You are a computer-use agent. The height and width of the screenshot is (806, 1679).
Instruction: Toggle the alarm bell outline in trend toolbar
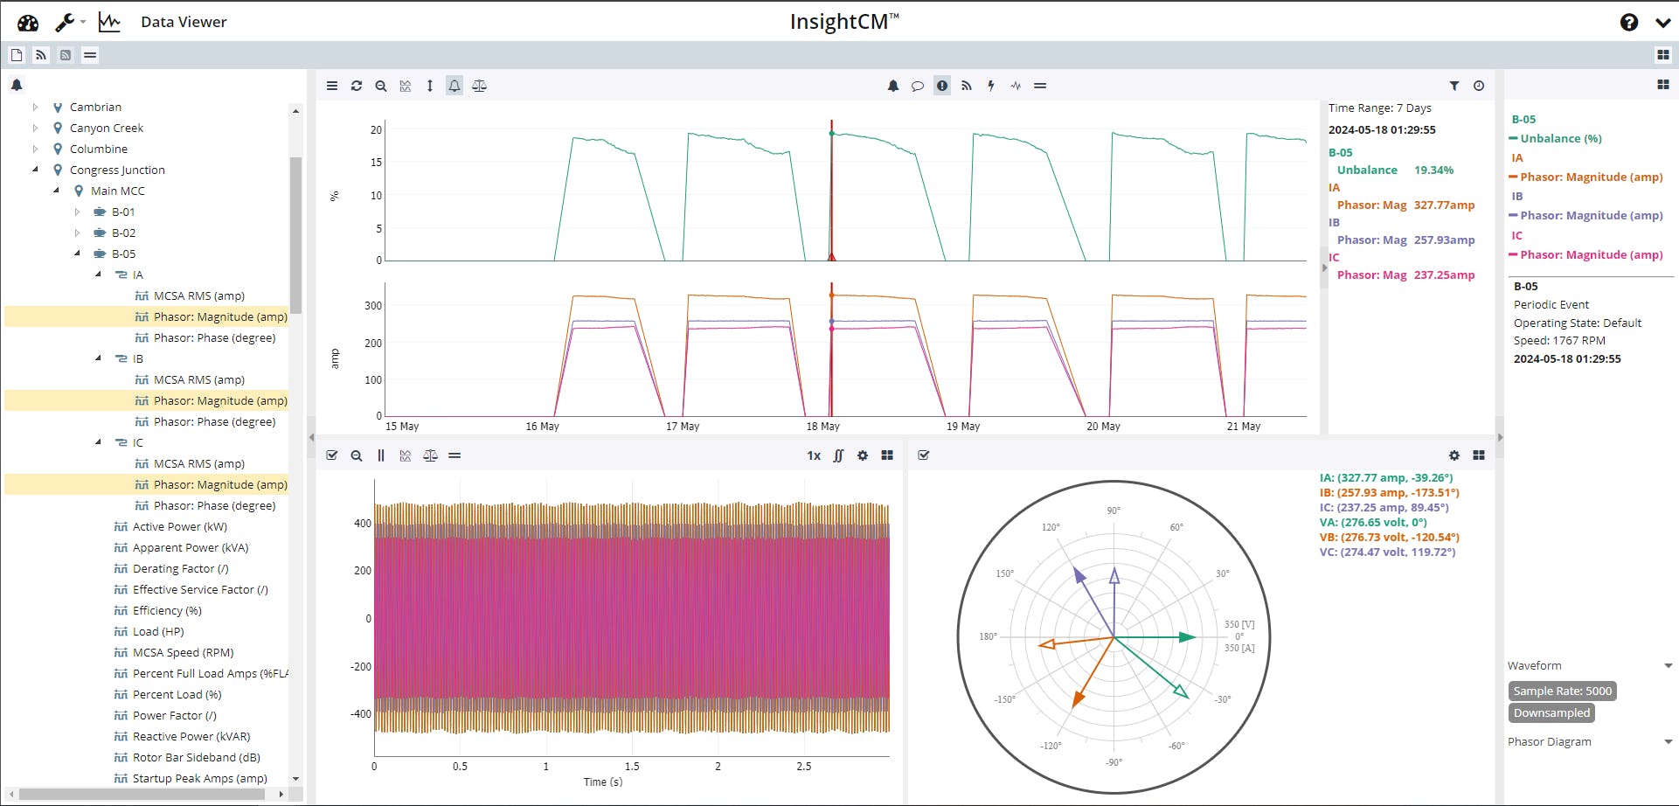(x=454, y=86)
